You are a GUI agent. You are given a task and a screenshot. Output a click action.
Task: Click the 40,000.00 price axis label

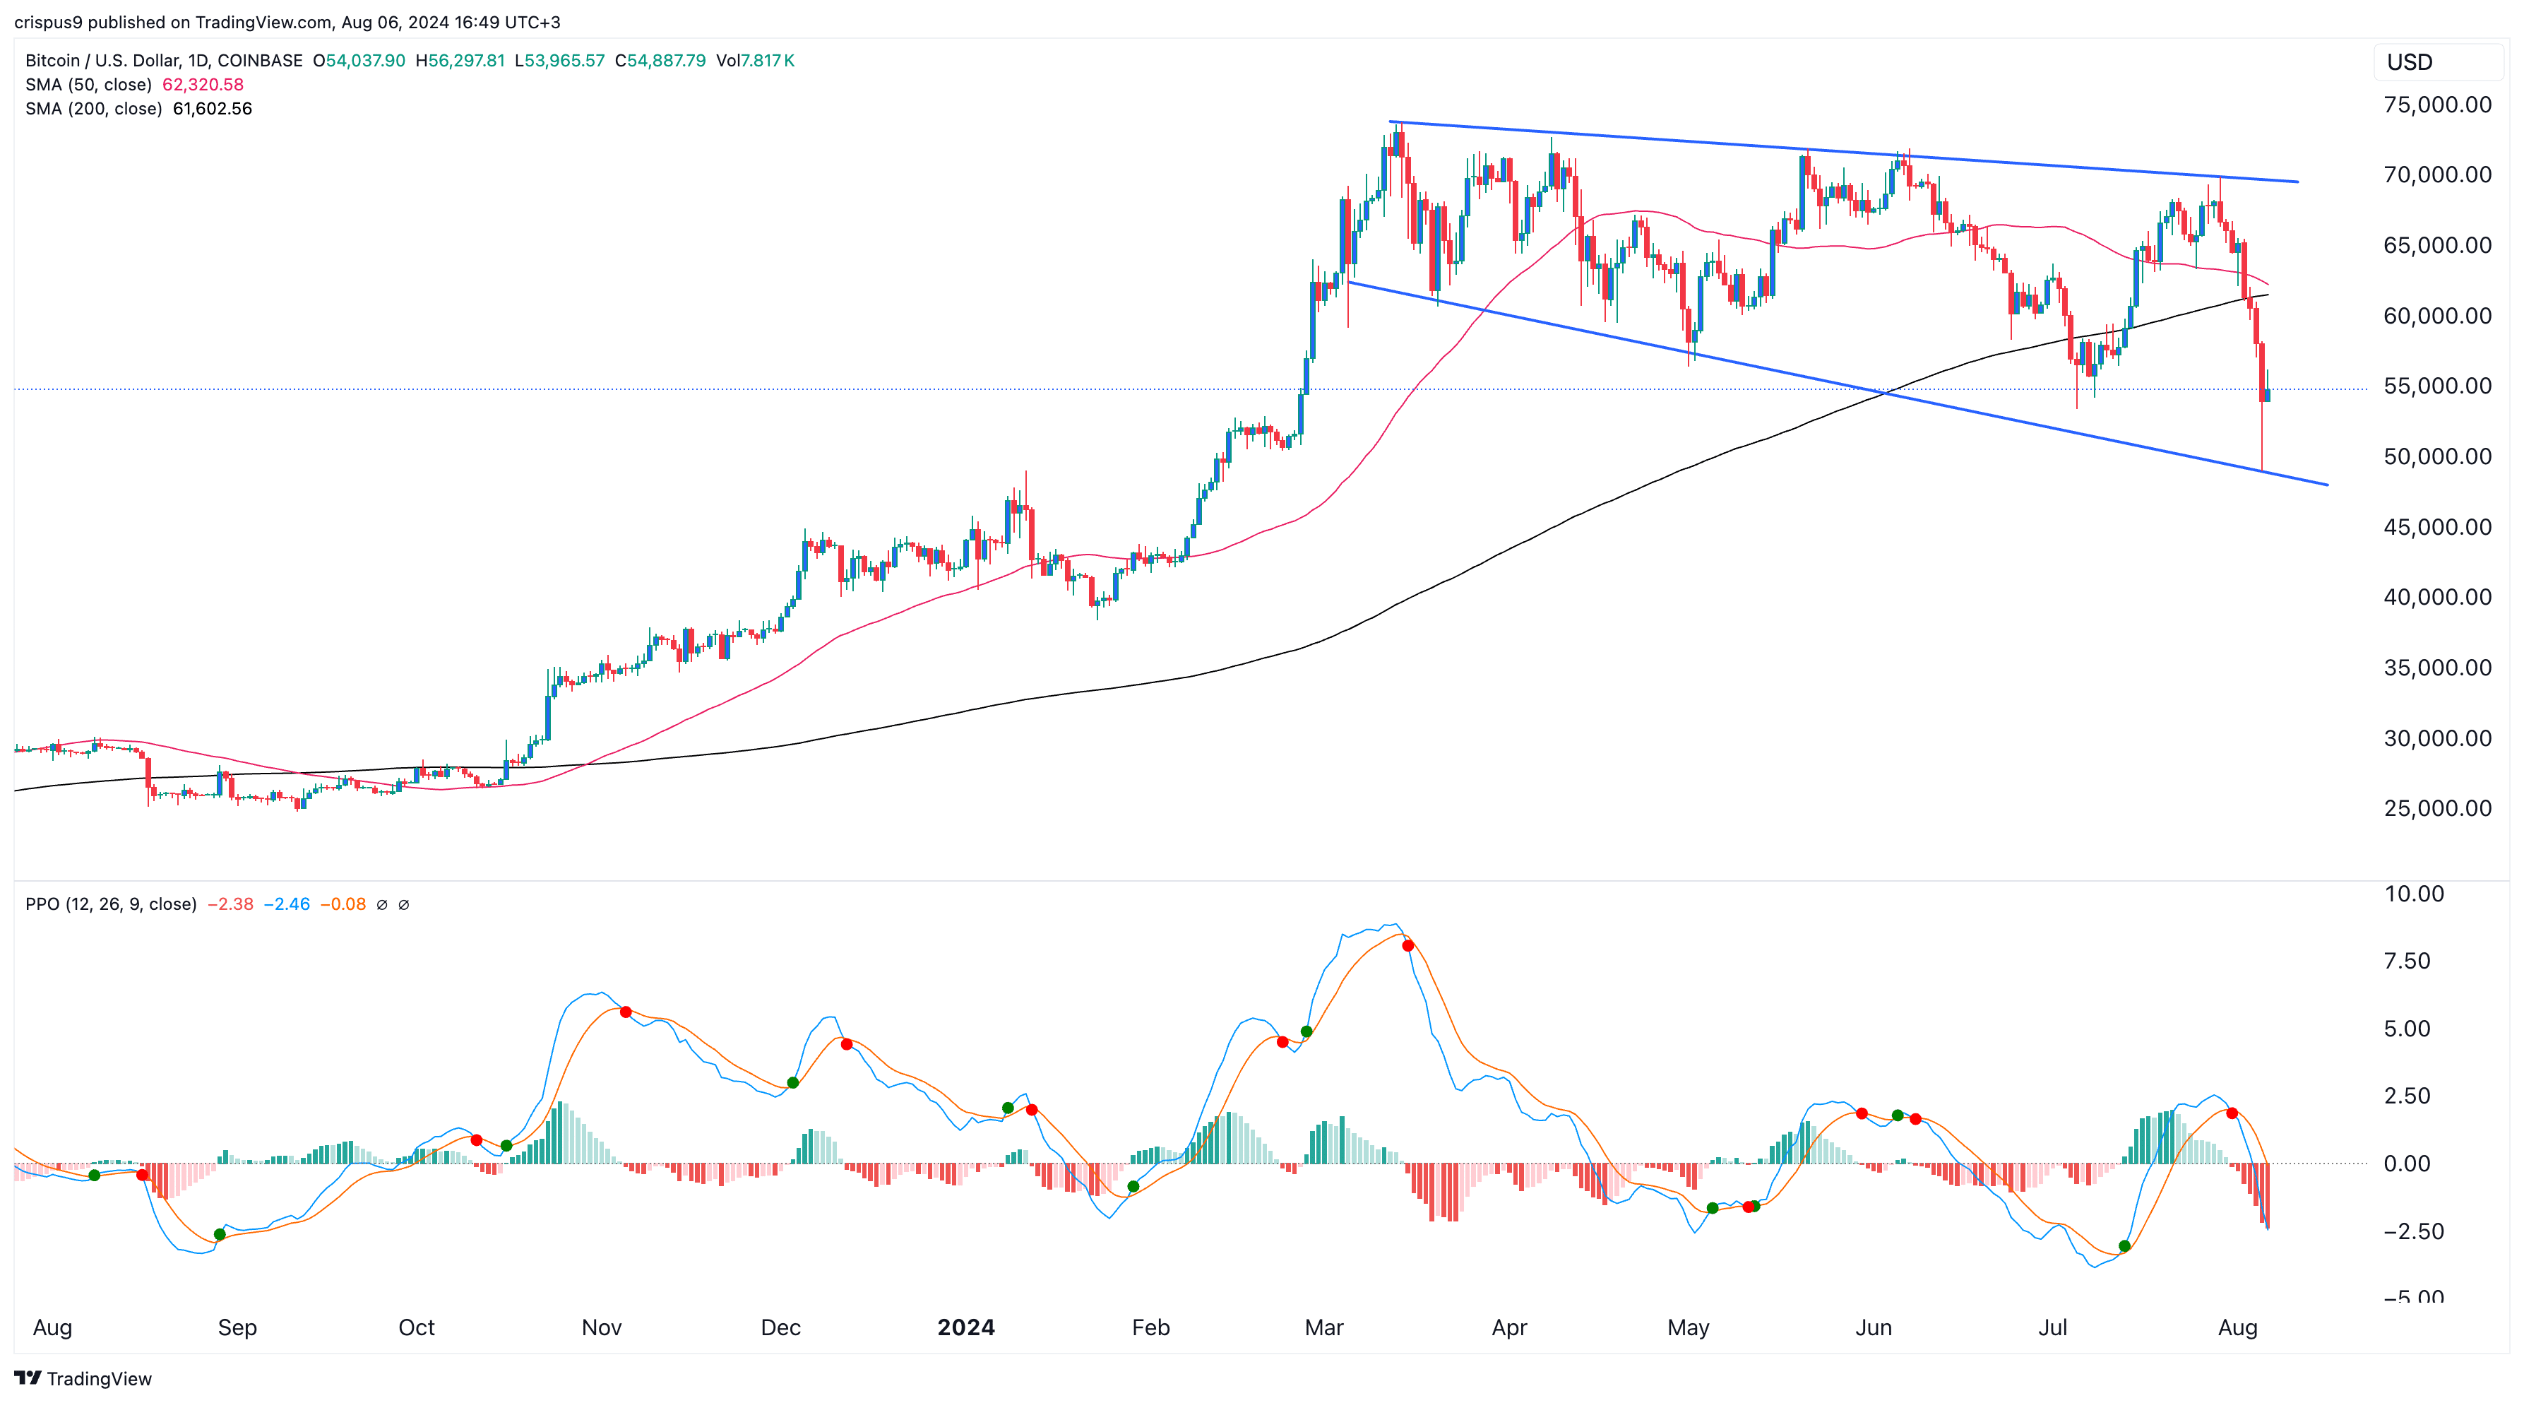click(x=2438, y=597)
